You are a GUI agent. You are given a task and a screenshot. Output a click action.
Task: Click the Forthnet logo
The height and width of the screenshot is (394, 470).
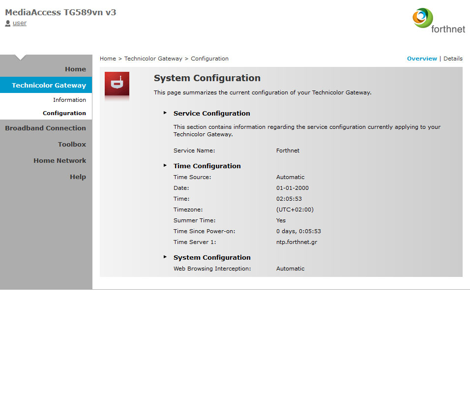pos(439,20)
